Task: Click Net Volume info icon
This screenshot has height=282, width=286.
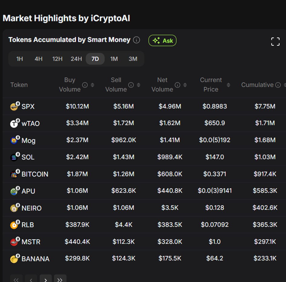Action: click(x=177, y=85)
